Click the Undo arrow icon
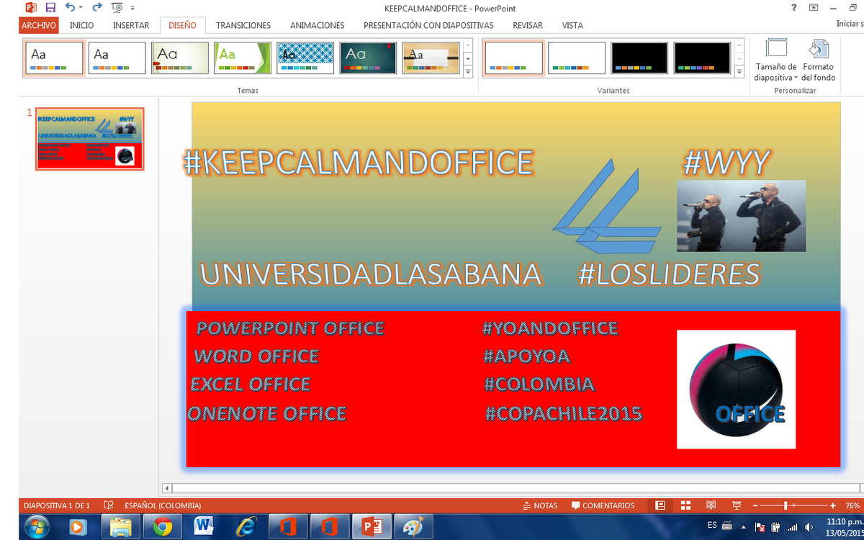Viewport: 864px width, 540px height. coord(69,7)
